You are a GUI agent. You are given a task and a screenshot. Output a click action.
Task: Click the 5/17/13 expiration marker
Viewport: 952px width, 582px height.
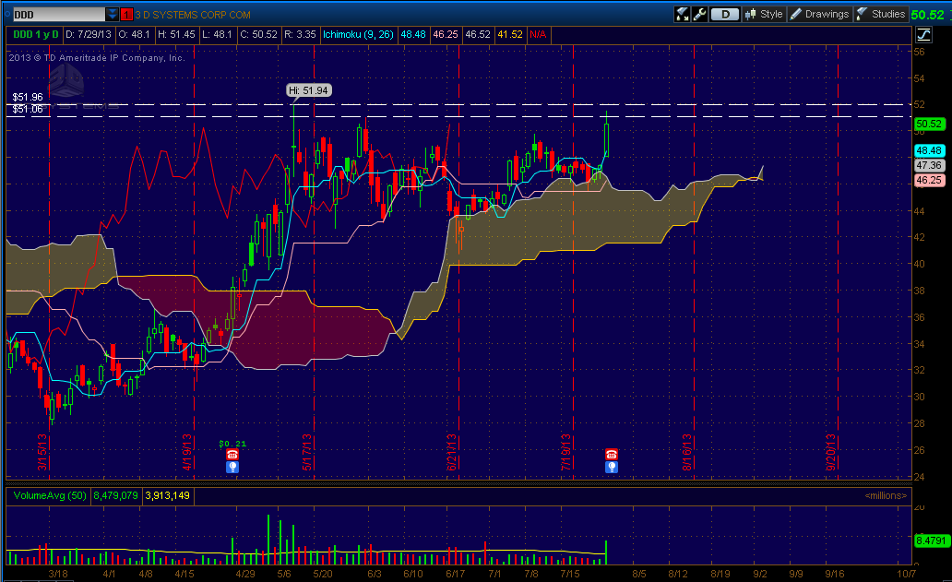coord(306,452)
